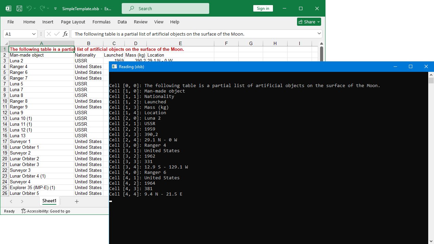
Task: Click the Redo arrow icon
Action: (42, 8)
